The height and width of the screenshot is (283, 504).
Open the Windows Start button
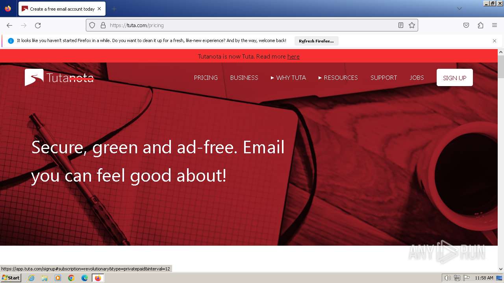point(11,278)
